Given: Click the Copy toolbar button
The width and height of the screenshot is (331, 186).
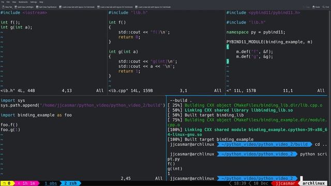Looking at the screenshot, I should coord(306,7).
